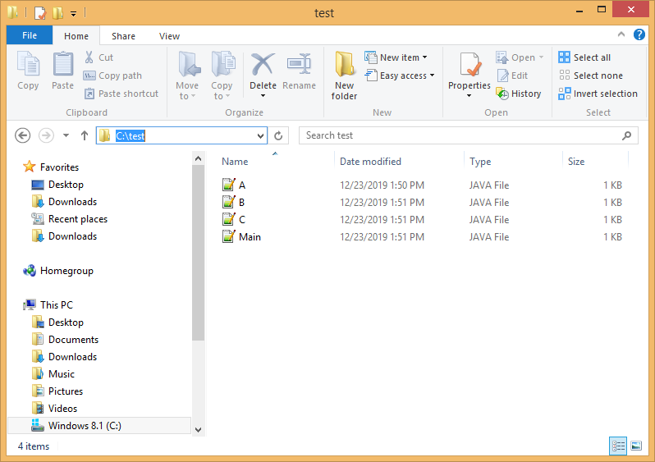Create a New folder
The width and height of the screenshot is (655, 462).
[344, 75]
